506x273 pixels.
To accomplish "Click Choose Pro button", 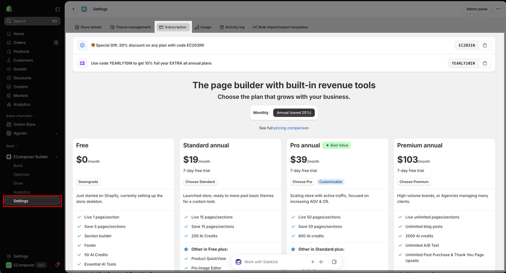I will pyautogui.click(x=302, y=182).
